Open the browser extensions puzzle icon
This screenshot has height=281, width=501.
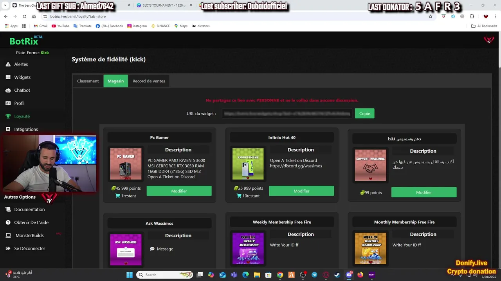point(472,16)
